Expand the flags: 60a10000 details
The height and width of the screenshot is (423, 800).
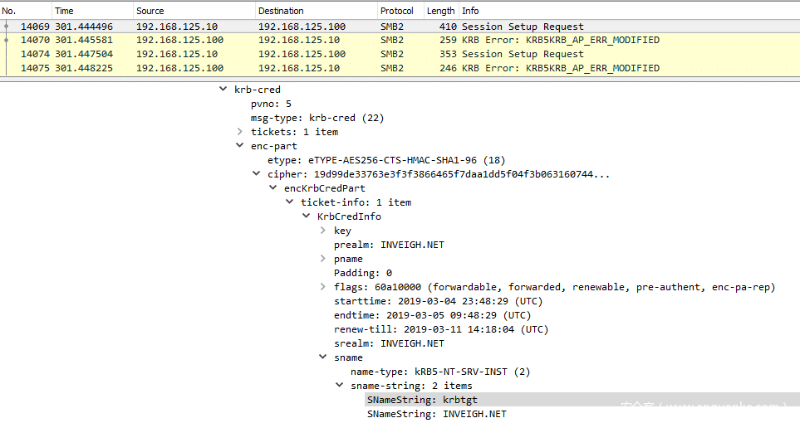coord(323,287)
